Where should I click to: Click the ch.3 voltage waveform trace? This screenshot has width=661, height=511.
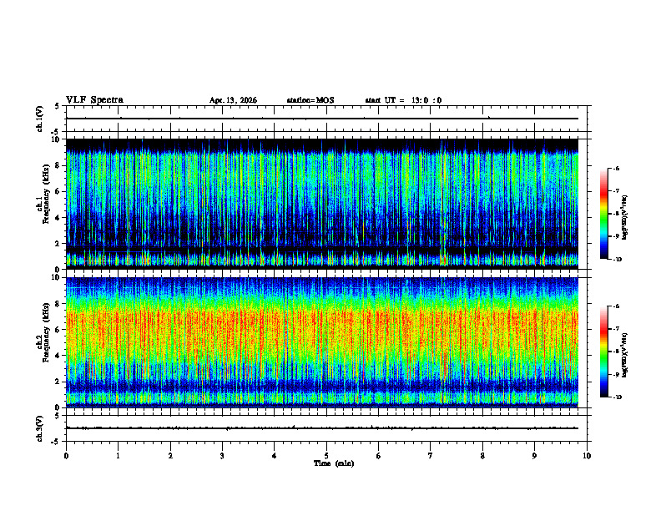click(x=322, y=428)
